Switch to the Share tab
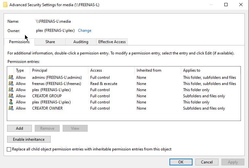 tap(50, 42)
